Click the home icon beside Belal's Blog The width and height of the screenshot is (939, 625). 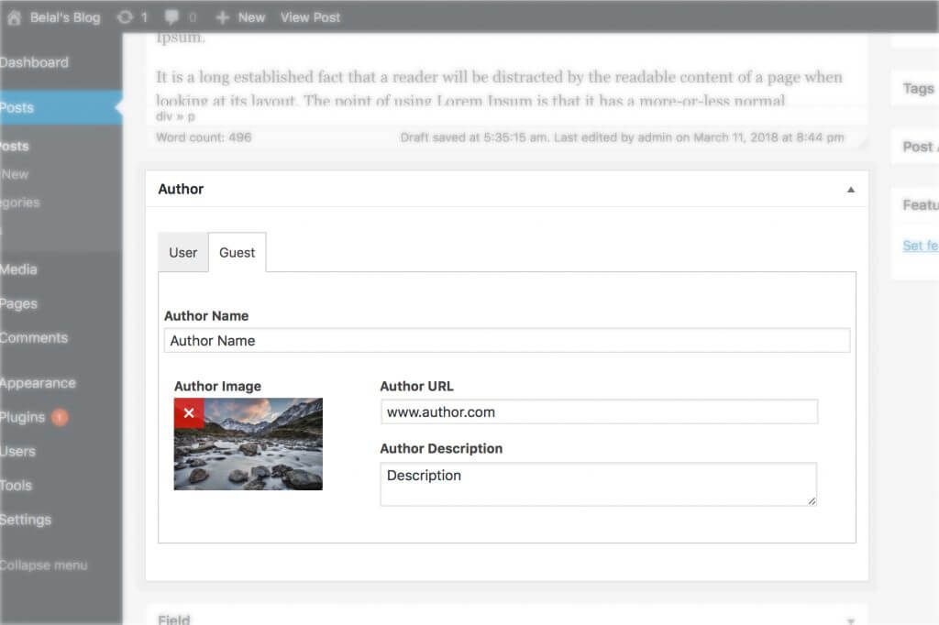click(x=14, y=17)
